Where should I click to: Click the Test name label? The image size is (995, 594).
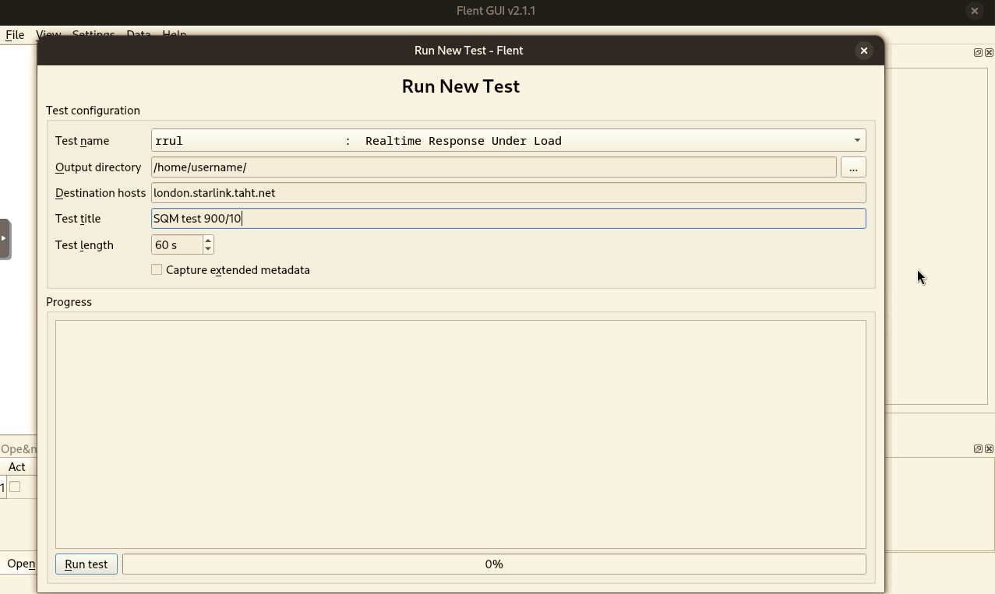click(82, 141)
